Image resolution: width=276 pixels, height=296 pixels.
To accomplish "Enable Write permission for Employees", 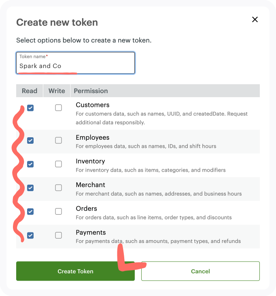I will click(x=59, y=140).
